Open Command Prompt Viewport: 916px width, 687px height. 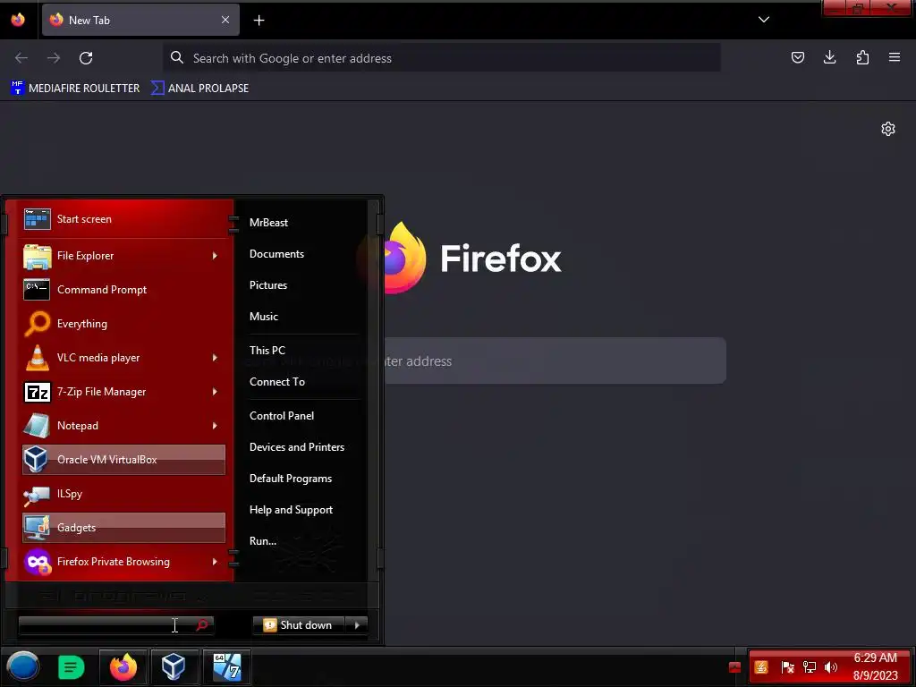(x=123, y=290)
